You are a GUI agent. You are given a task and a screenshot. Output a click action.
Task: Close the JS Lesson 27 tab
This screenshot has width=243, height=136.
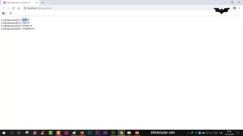tap(37, 3)
